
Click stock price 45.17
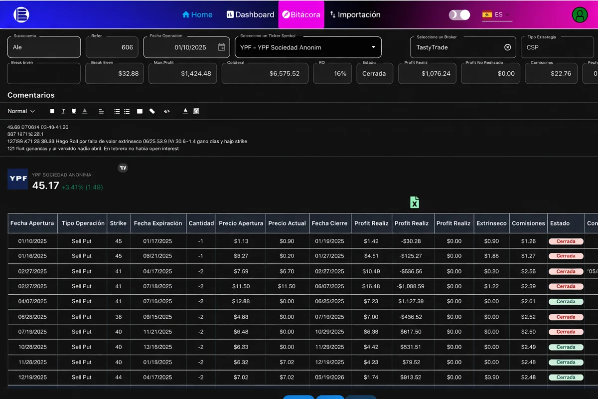(x=45, y=186)
